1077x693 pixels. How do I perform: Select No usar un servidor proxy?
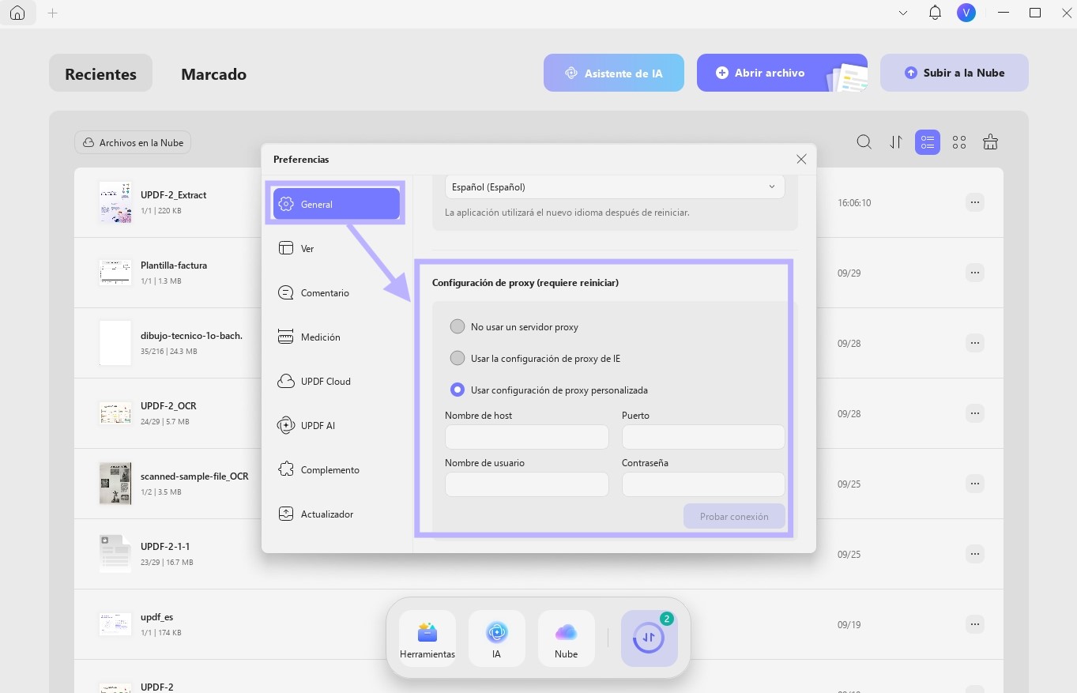(457, 326)
